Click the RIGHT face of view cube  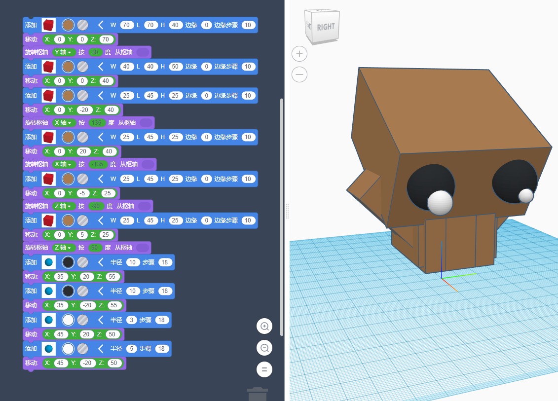point(326,27)
